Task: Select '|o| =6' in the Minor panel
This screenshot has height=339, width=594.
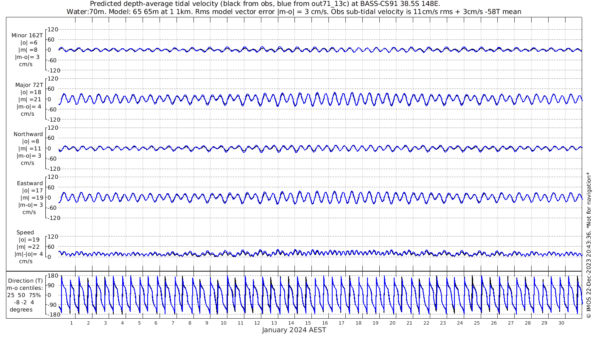Action: (29, 42)
